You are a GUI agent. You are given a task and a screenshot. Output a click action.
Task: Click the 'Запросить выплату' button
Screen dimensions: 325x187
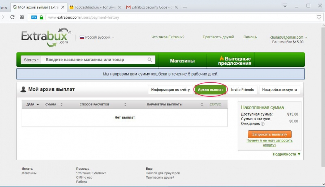[269, 134]
